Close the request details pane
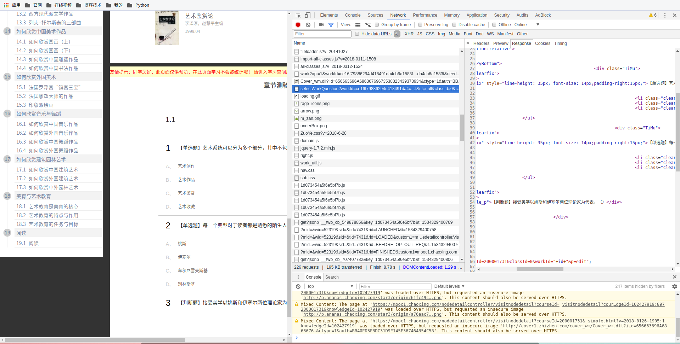This screenshot has height=344, width=680. [468, 43]
